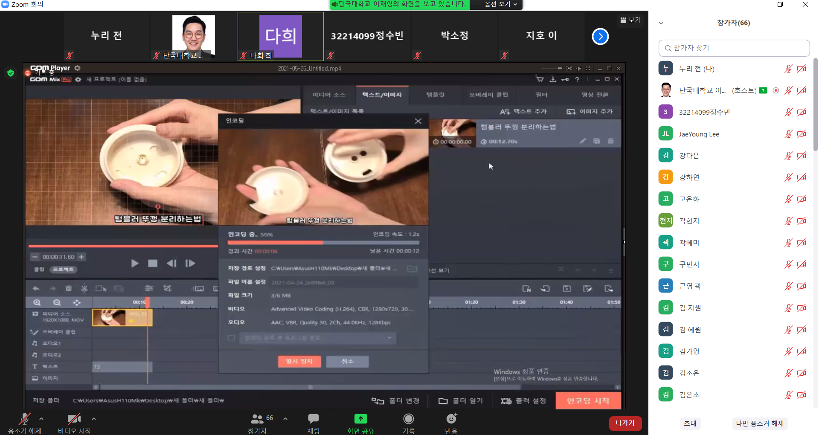Click GOM Mix download icon
This screenshot has width=819, height=435.
point(553,79)
